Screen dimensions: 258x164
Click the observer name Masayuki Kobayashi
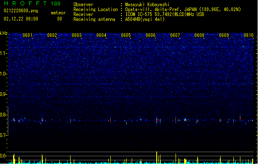(147, 5)
